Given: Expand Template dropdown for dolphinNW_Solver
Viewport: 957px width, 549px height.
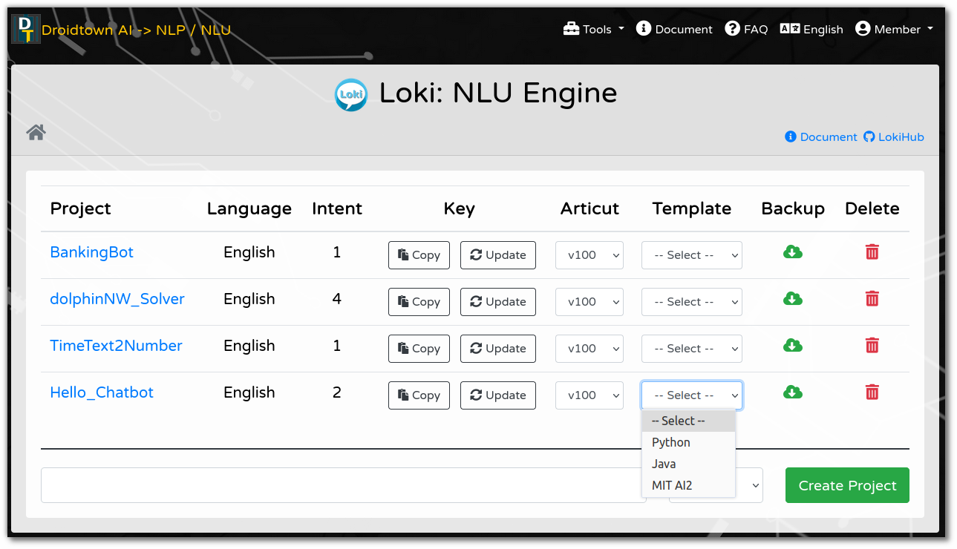Looking at the screenshot, I should [x=691, y=302].
